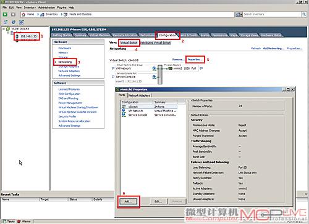Click the Properties... link beside Add Networking

pos(295,49)
